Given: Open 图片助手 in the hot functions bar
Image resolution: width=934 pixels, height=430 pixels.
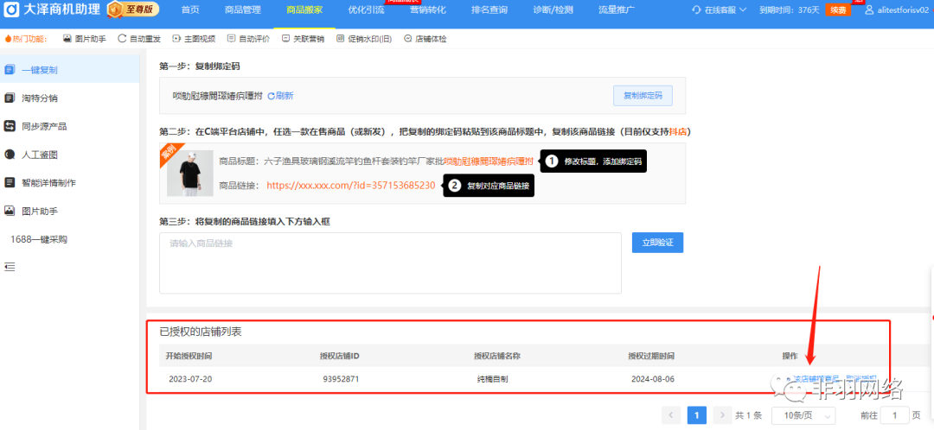Looking at the screenshot, I should click(x=85, y=39).
